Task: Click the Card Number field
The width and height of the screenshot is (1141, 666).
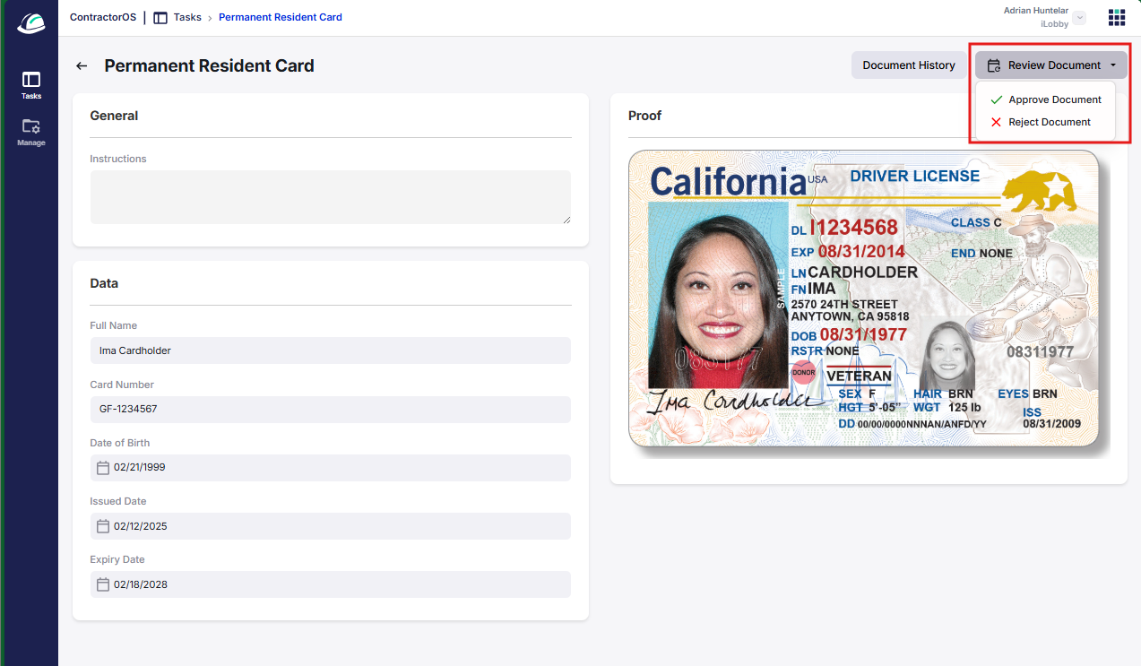Action: (x=330, y=409)
